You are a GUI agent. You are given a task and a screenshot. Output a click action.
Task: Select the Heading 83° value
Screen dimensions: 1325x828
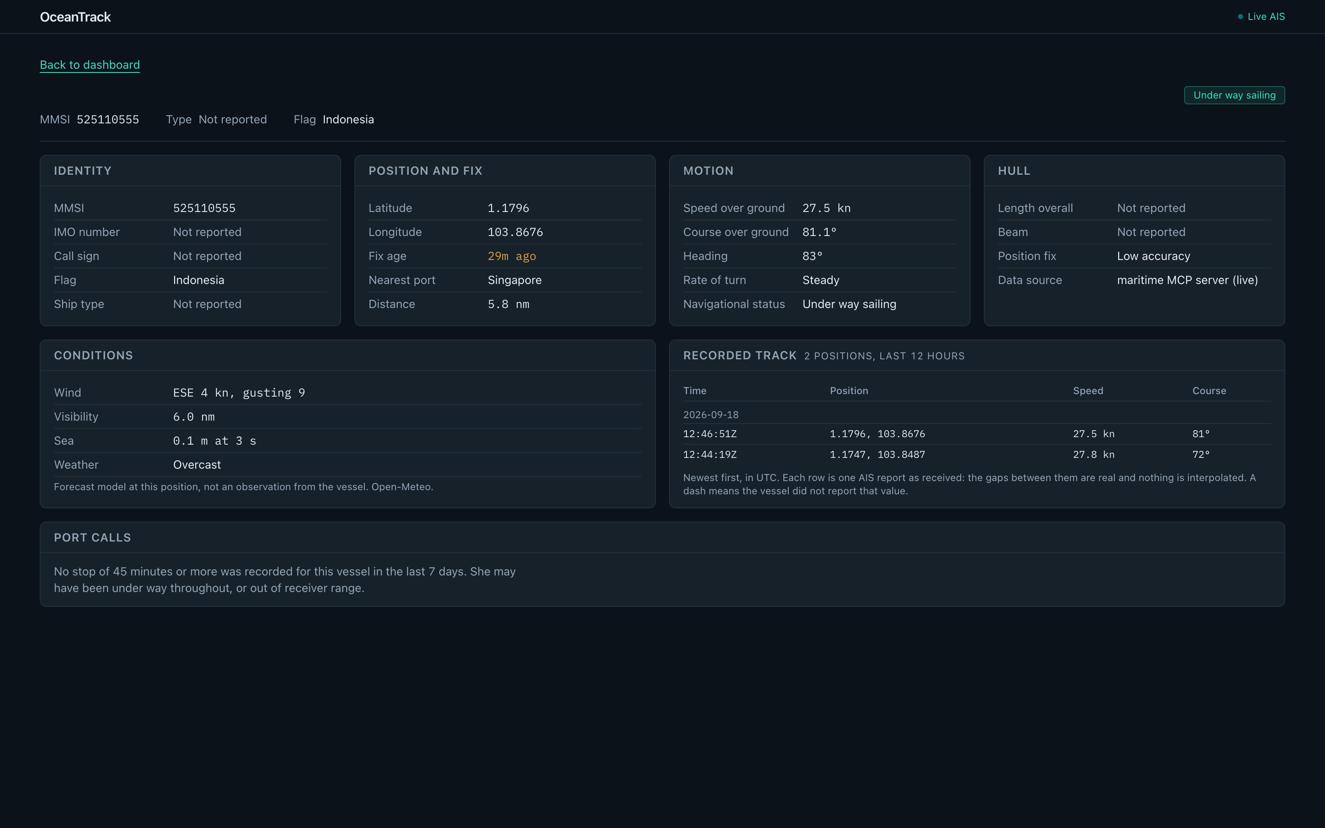[812, 256]
